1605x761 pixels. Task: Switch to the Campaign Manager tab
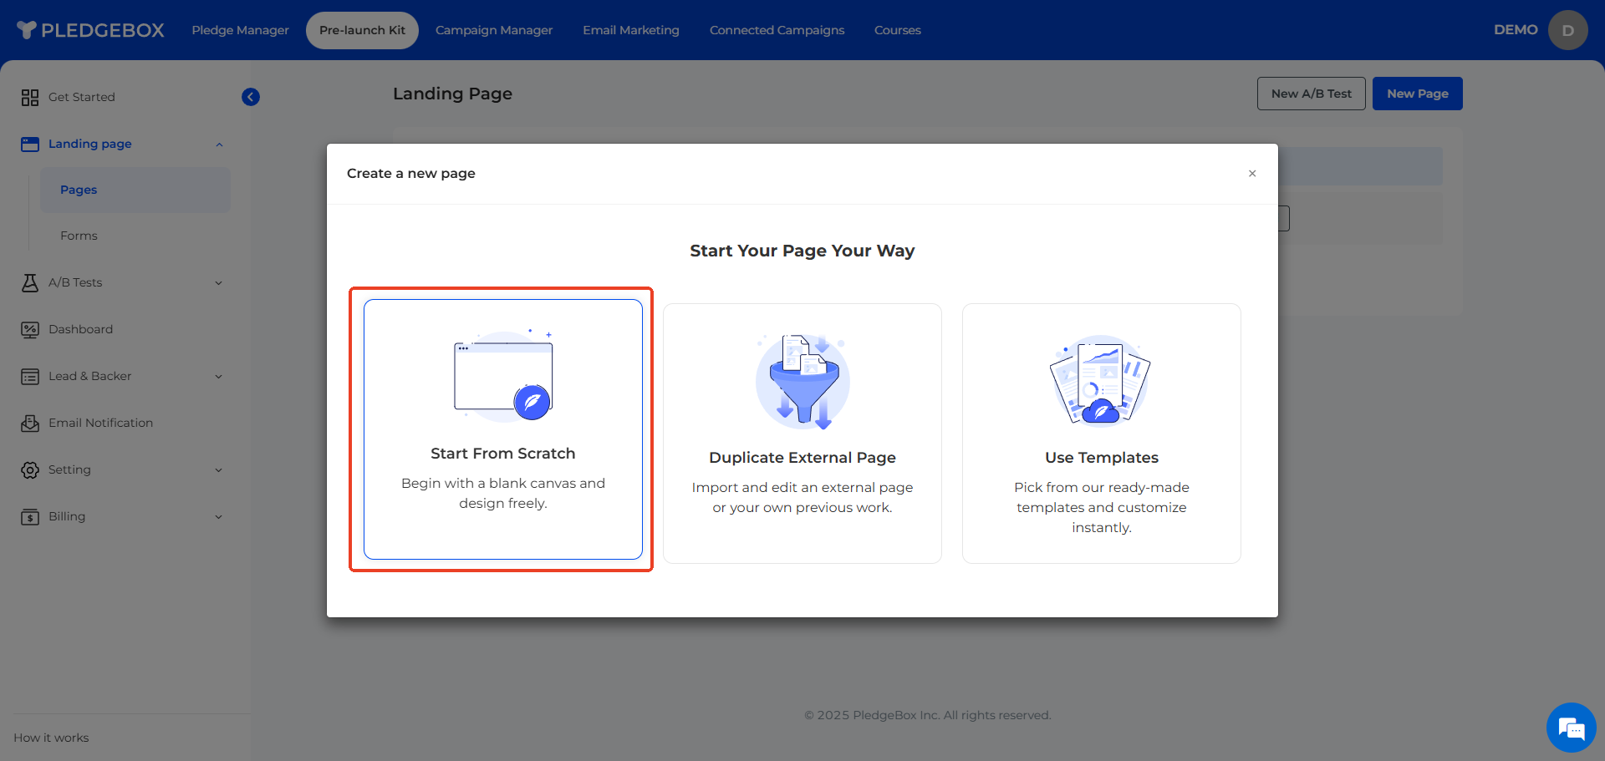[x=493, y=30]
